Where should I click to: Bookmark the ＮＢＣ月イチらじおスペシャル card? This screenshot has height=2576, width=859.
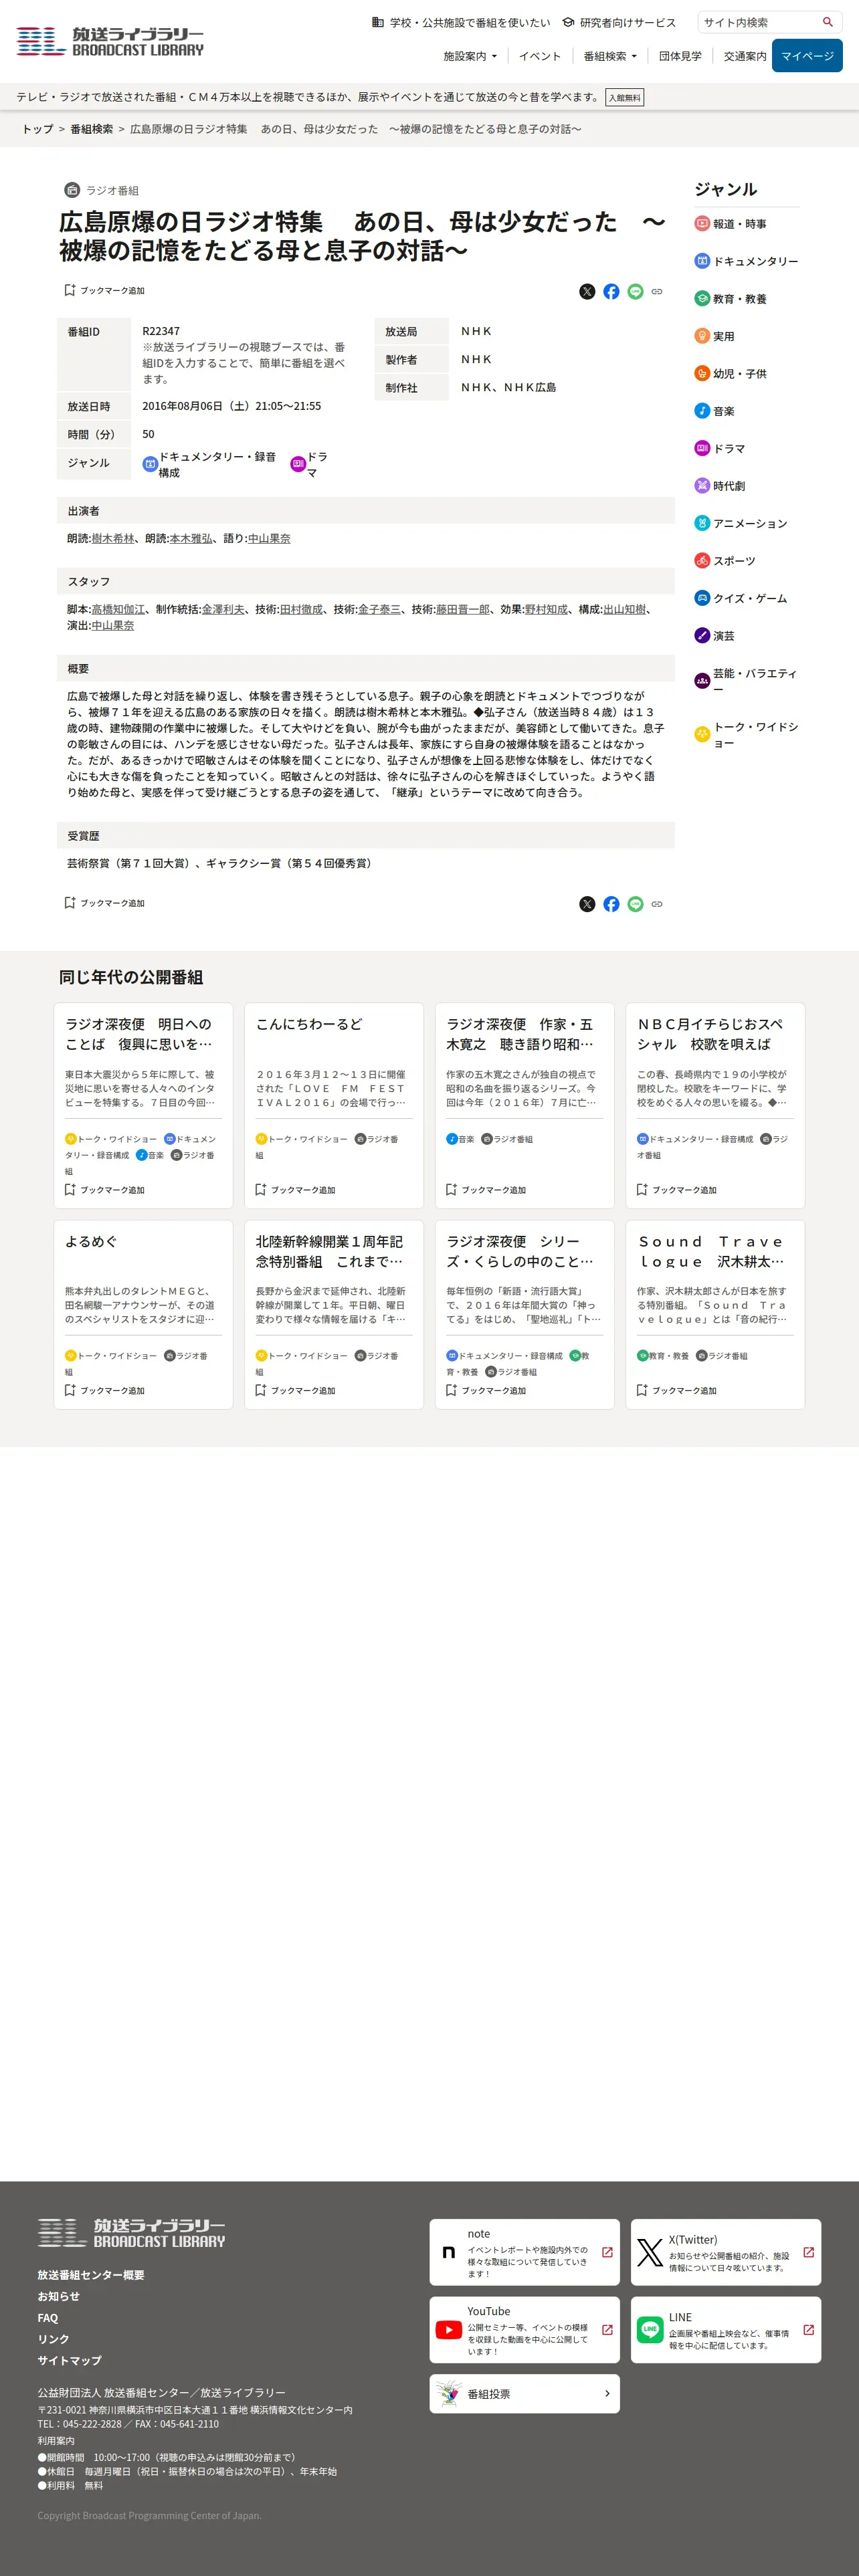tap(677, 1190)
